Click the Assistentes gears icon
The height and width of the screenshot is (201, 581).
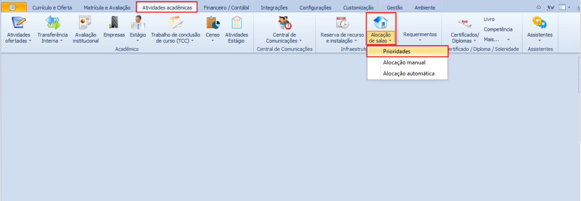540,22
